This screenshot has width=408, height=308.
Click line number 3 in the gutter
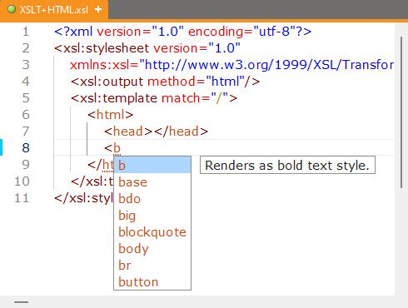click(x=26, y=65)
